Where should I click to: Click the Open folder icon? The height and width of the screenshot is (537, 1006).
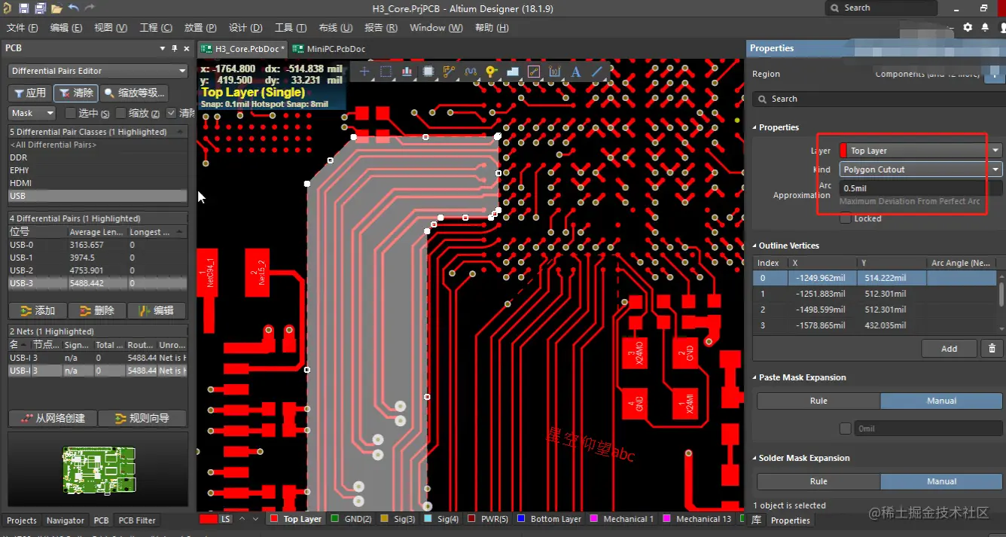(56, 8)
